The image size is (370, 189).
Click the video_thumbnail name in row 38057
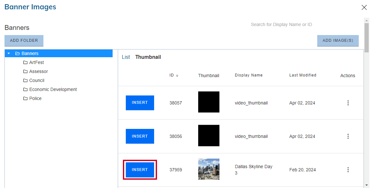tap(251, 103)
